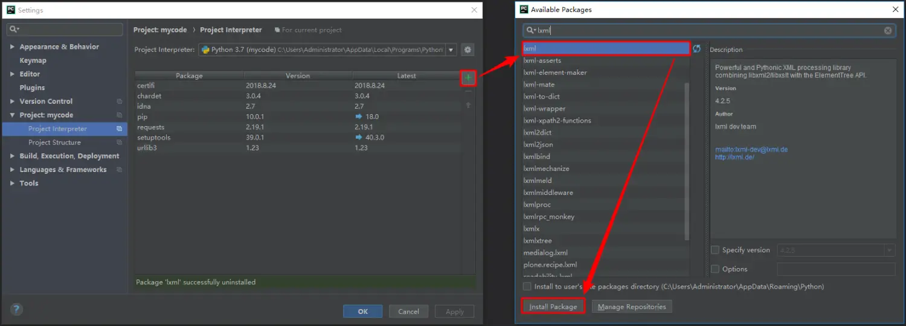Viewport: 906px width, 326px height.
Task: Select the requests package row
Action: (298, 127)
